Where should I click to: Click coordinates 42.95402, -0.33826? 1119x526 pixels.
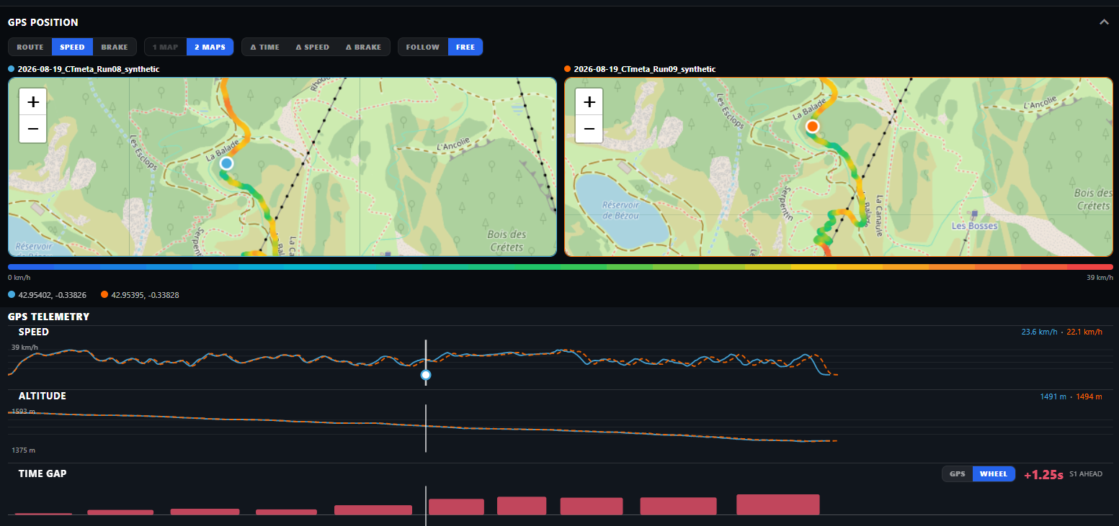pos(50,294)
